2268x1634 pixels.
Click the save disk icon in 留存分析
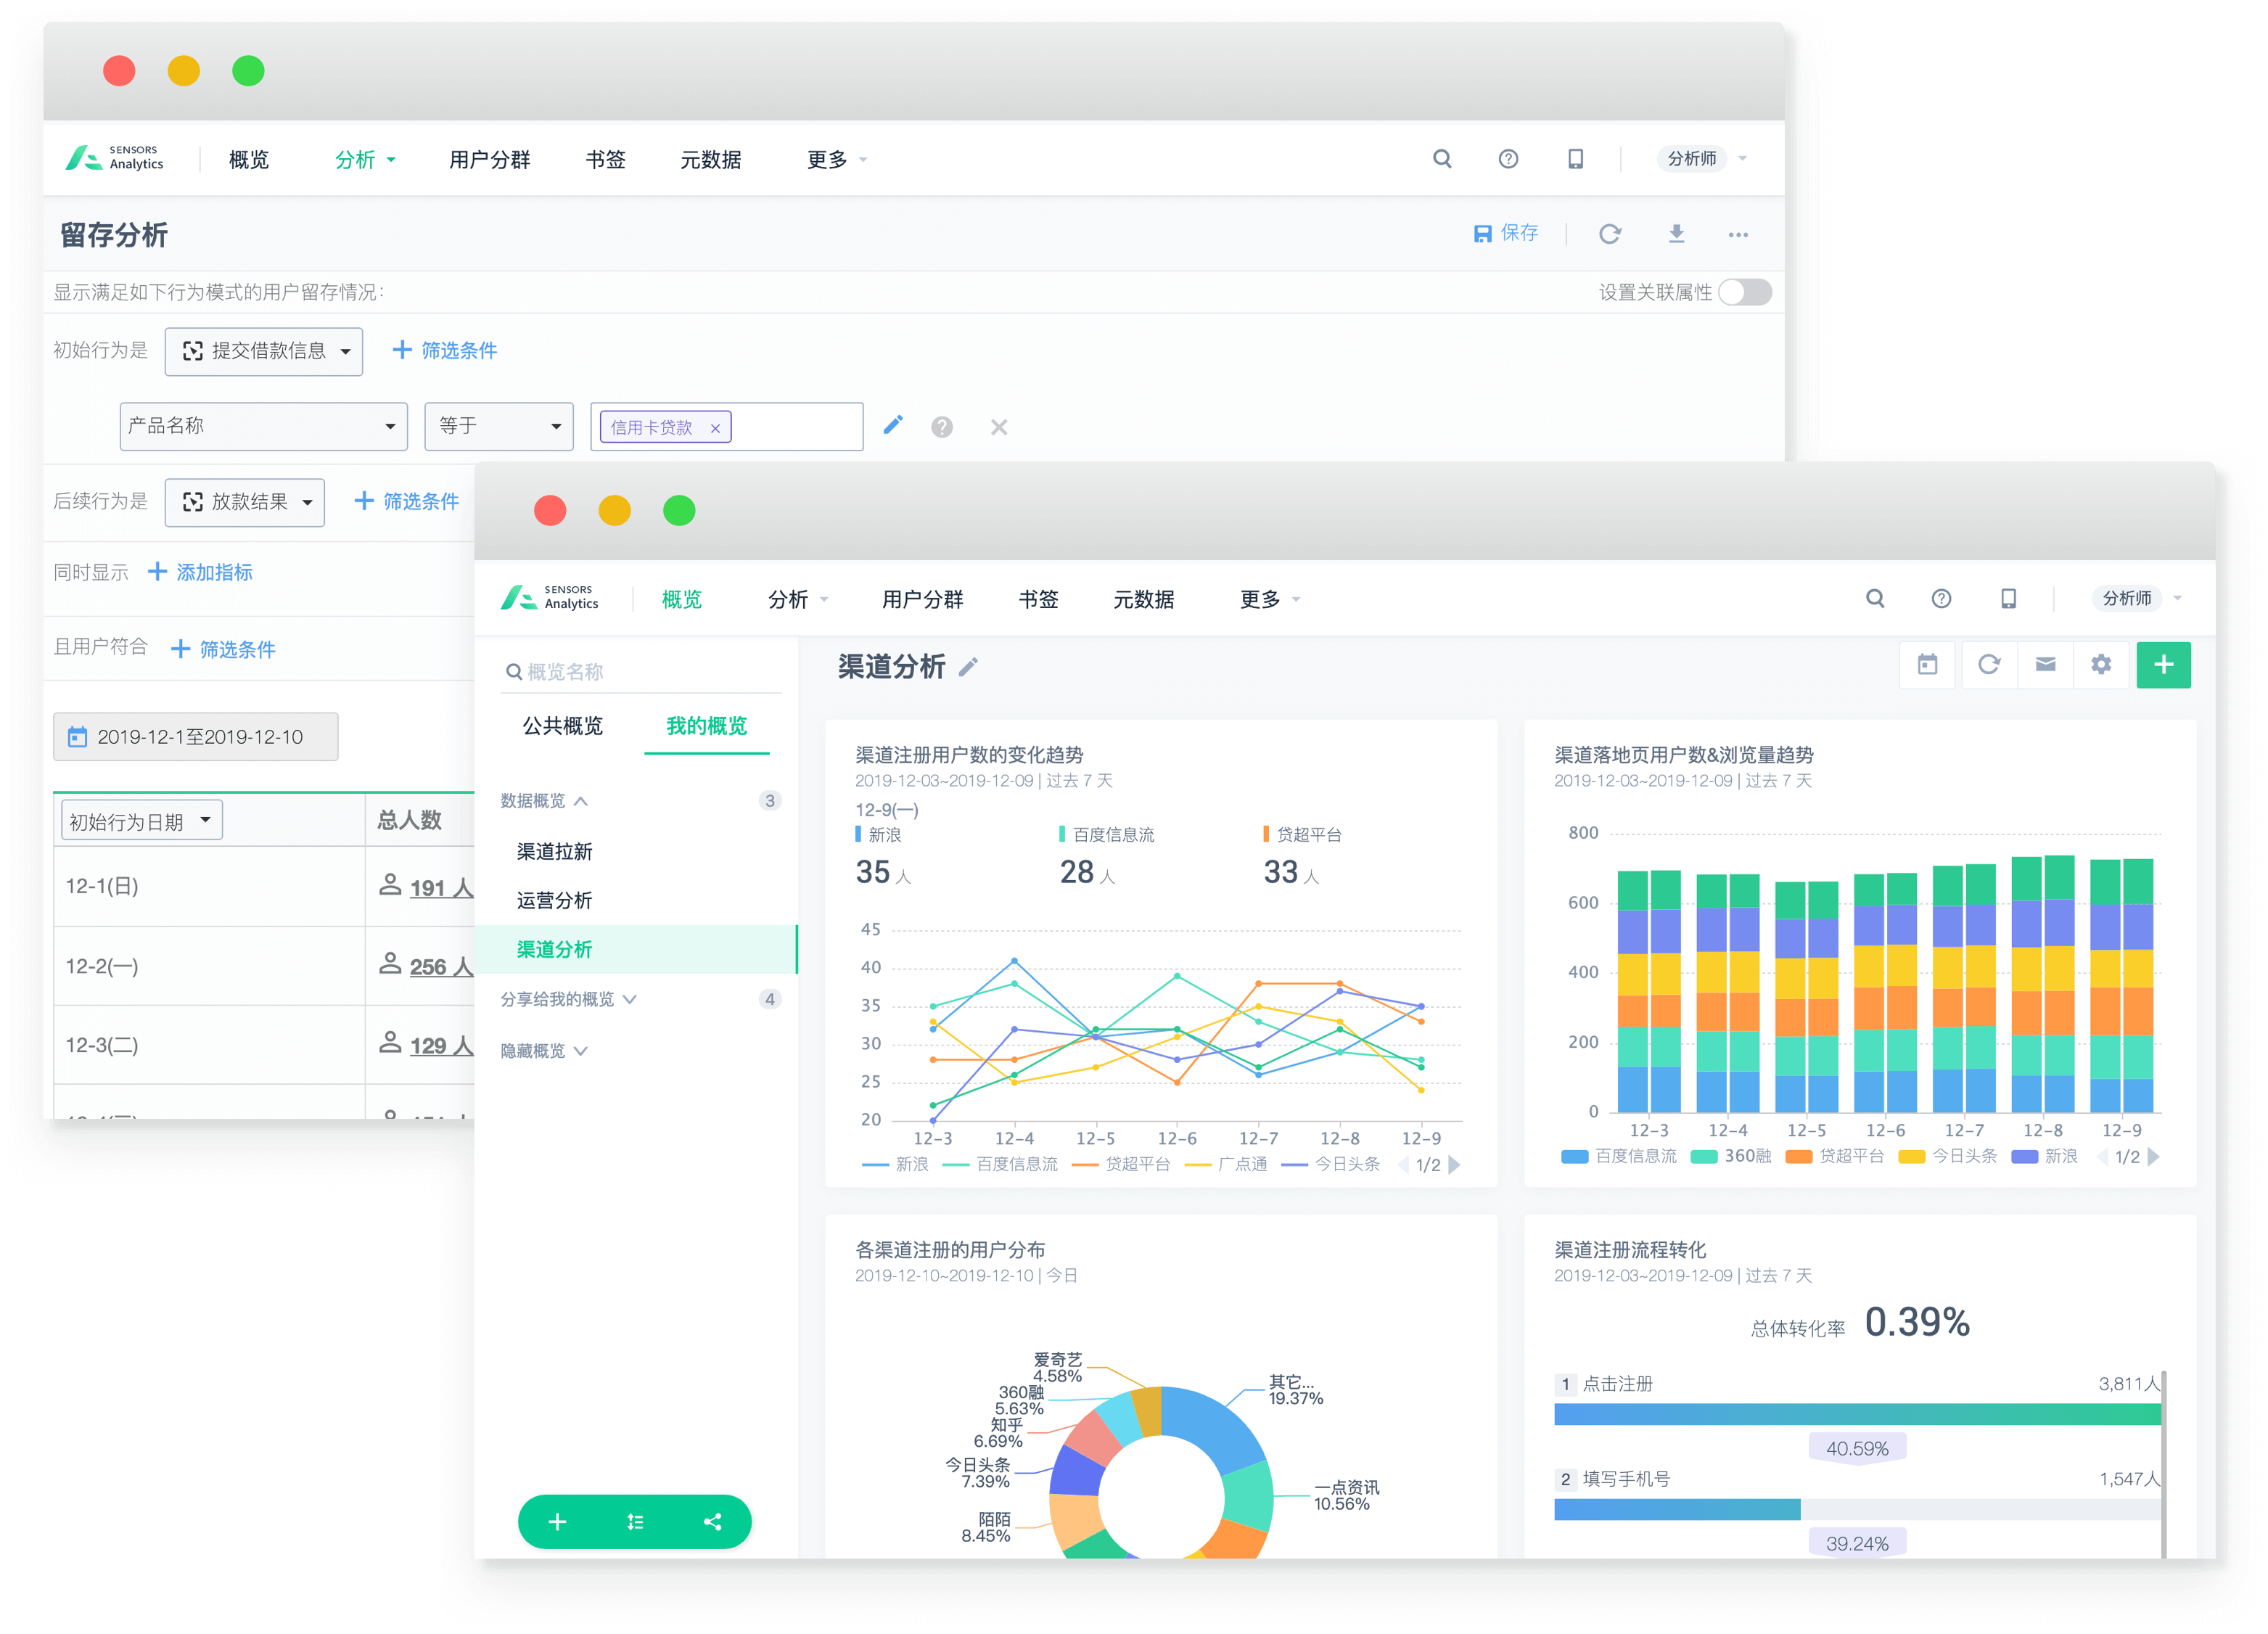pos(1482,234)
